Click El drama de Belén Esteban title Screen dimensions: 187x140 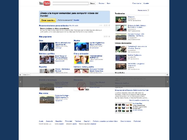tap(137, 26)
